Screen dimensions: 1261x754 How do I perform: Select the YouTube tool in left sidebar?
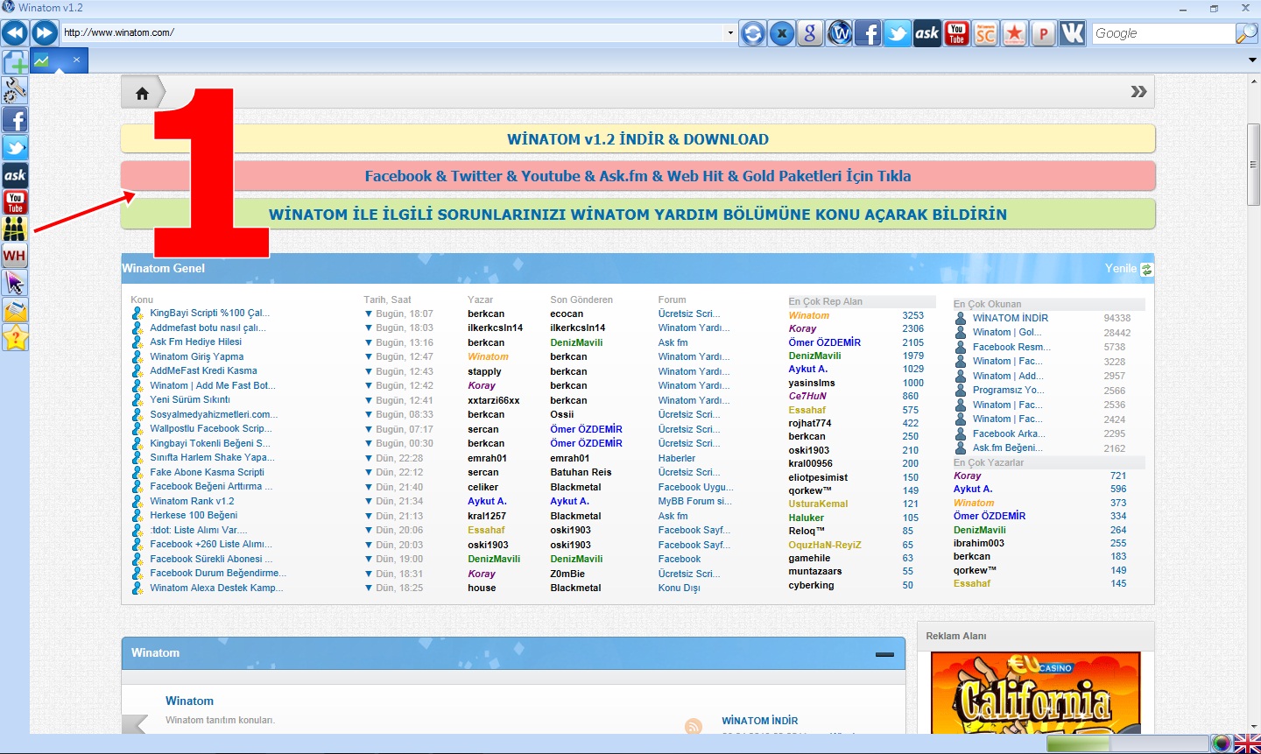15,201
